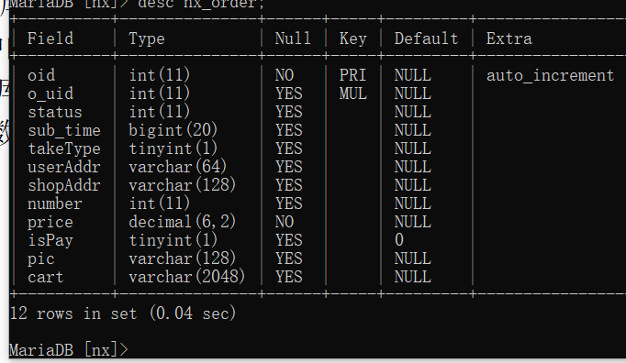The height and width of the screenshot is (363, 626).
Task: Click the MariaDB [nx]> prompt at bottom
Action: tap(68, 350)
